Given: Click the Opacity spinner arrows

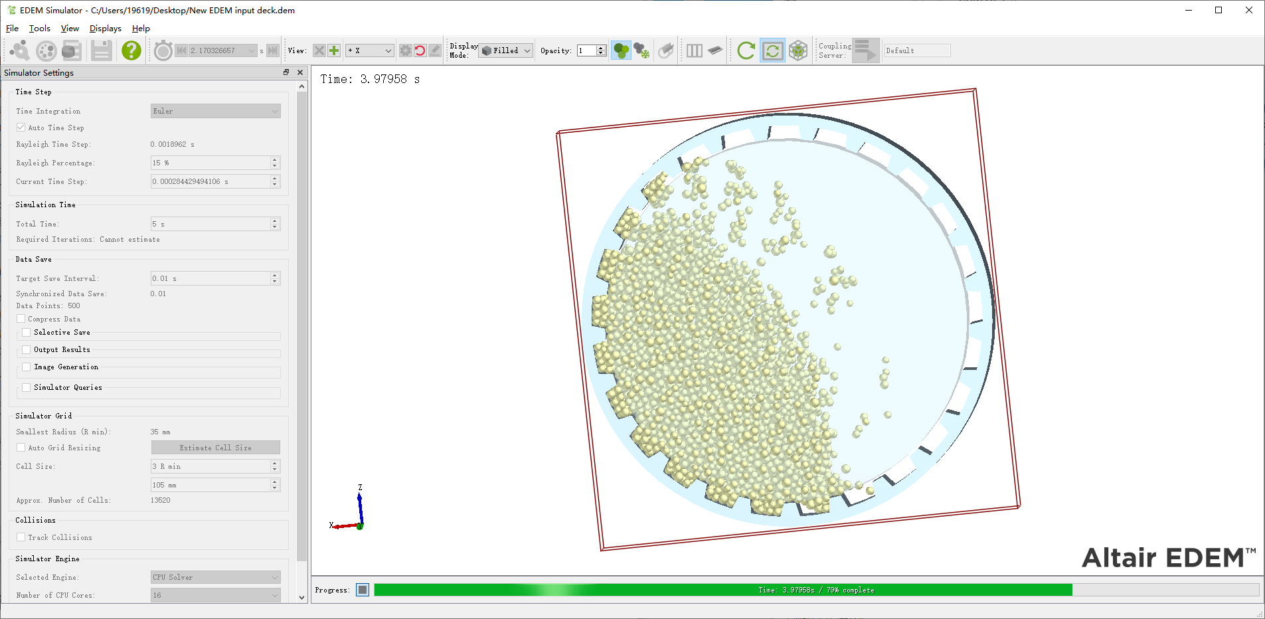Looking at the screenshot, I should [601, 50].
